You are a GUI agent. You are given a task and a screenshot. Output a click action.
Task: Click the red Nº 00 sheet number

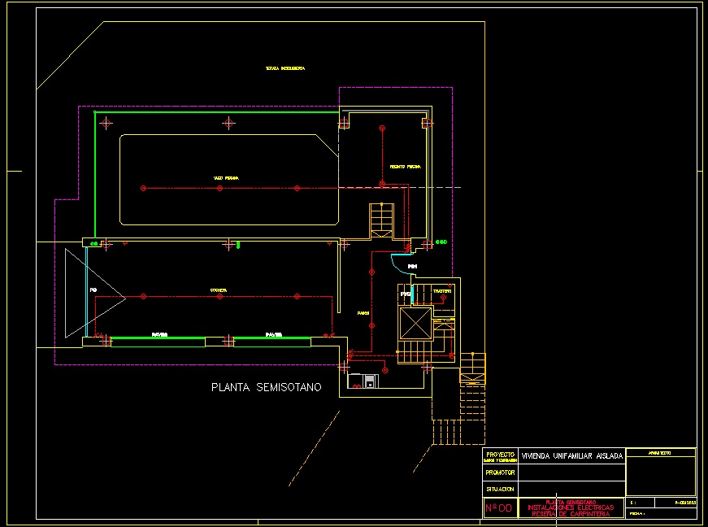click(499, 508)
